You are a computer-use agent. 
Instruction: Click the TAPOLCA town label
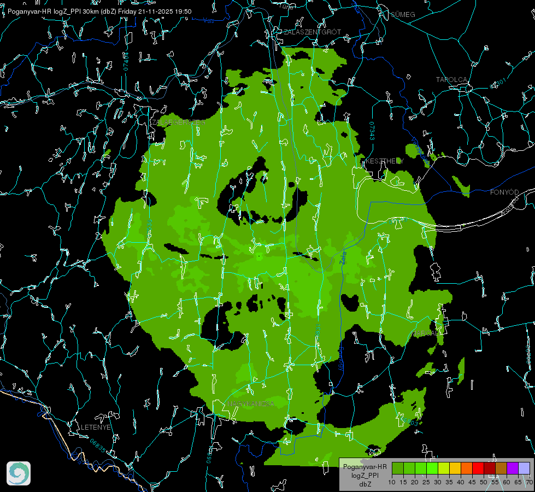click(451, 80)
